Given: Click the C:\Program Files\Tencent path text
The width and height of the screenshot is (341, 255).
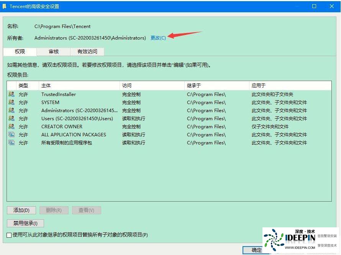Looking at the screenshot, I should (62, 26).
